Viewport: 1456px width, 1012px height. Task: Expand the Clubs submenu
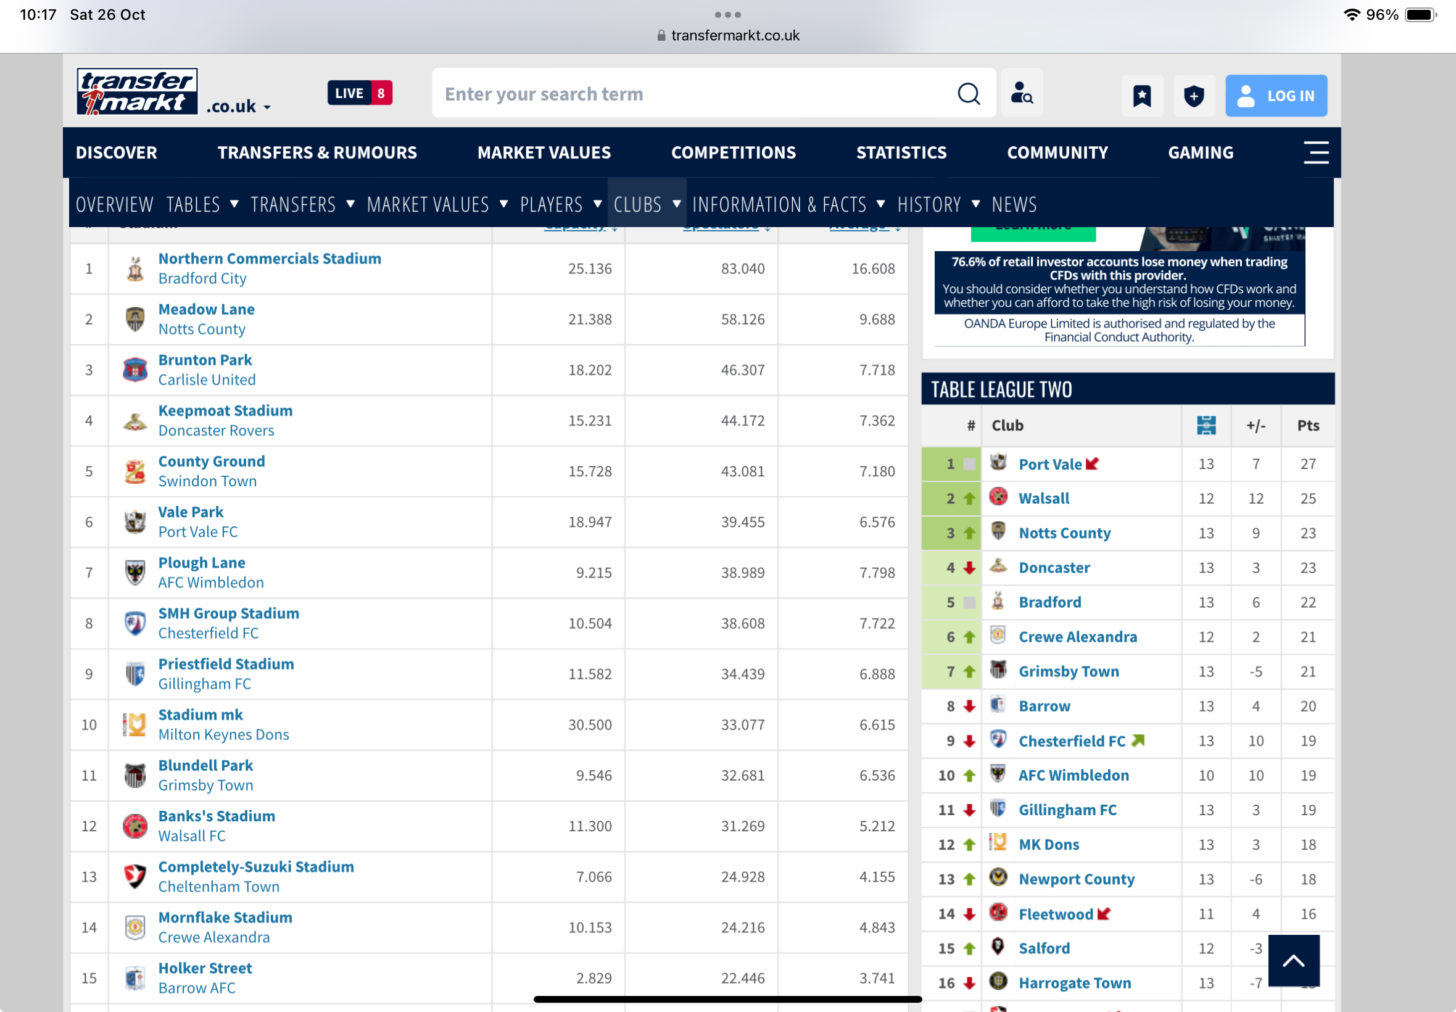tap(676, 204)
